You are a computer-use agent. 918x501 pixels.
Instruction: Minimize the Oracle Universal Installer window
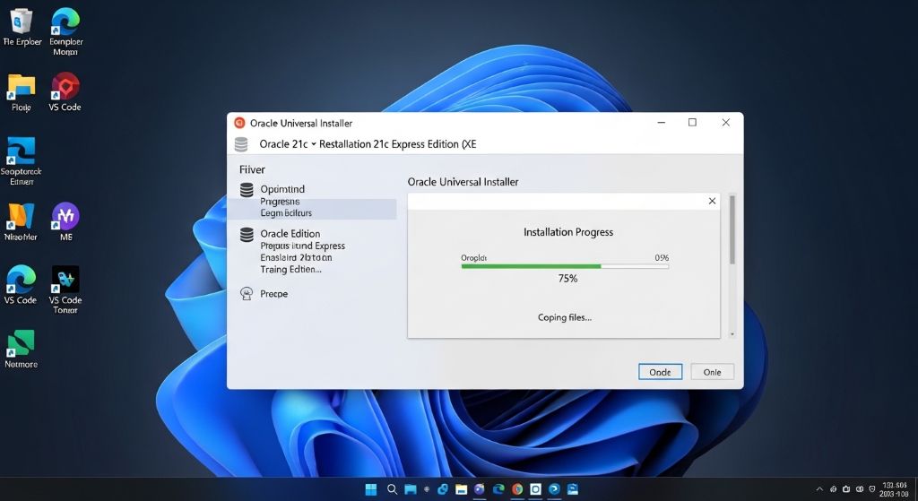tap(661, 122)
